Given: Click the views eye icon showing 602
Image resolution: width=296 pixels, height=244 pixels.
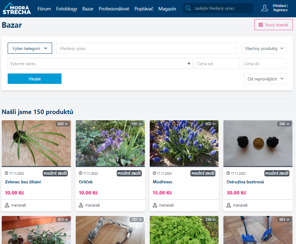Looking at the screenshot, I should point(214,124).
